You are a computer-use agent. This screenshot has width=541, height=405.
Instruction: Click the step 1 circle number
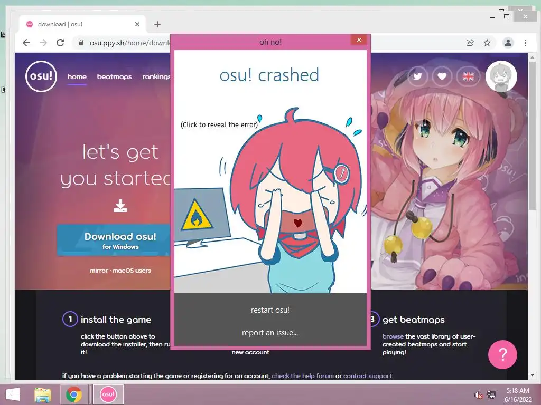point(70,319)
